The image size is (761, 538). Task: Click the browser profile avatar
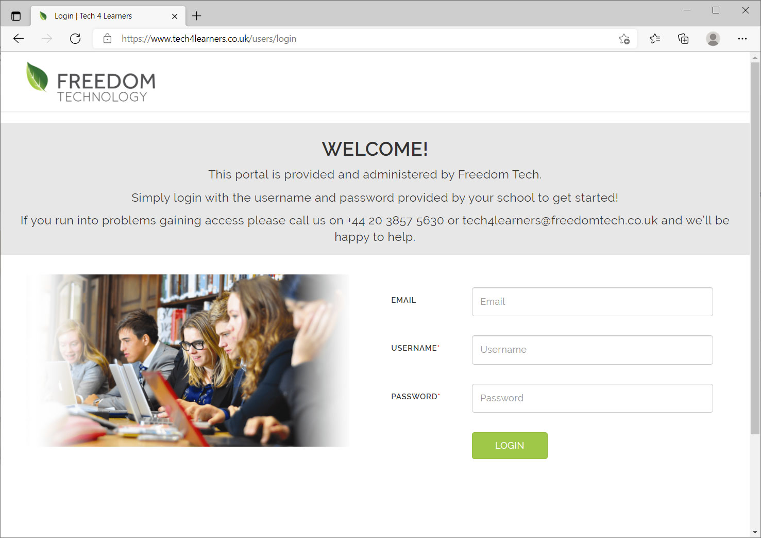pos(713,39)
